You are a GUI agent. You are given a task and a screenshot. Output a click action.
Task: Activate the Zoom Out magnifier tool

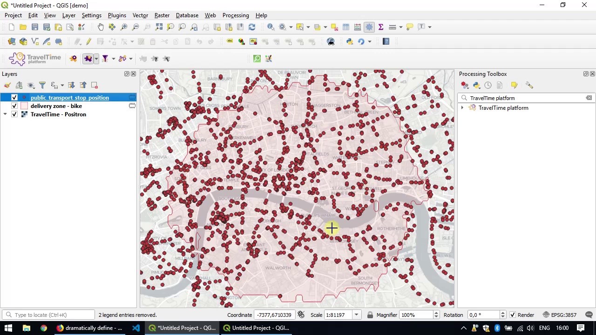click(135, 27)
